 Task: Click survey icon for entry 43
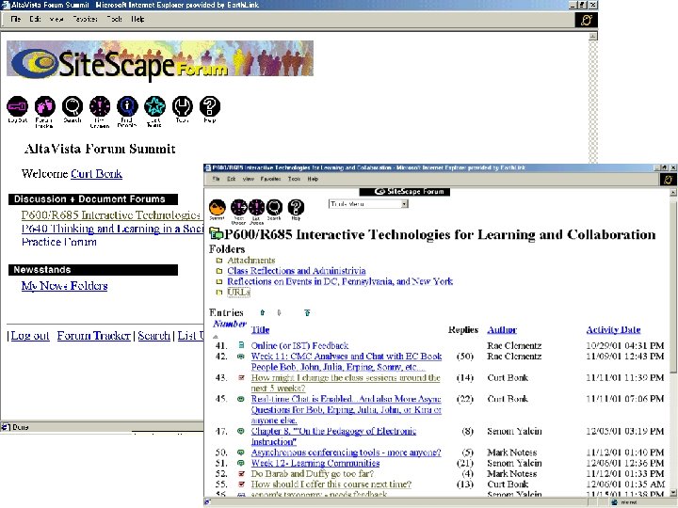241,377
